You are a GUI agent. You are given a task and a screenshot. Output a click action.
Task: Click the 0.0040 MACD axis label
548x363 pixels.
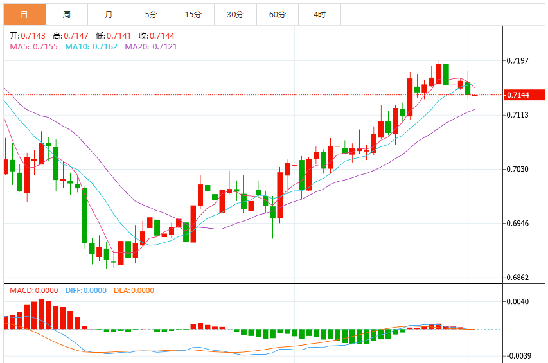coord(518,301)
